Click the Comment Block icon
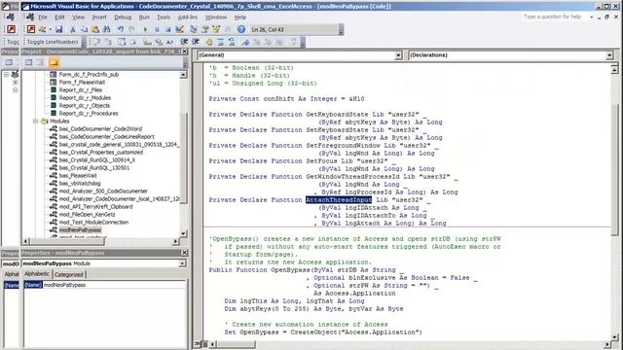623x350 pixels. [220, 42]
